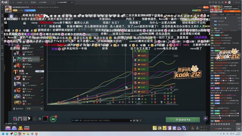The width and height of the screenshot is (242, 136).
Task: Open the emoji picker in chat panel
Action: click(212, 124)
